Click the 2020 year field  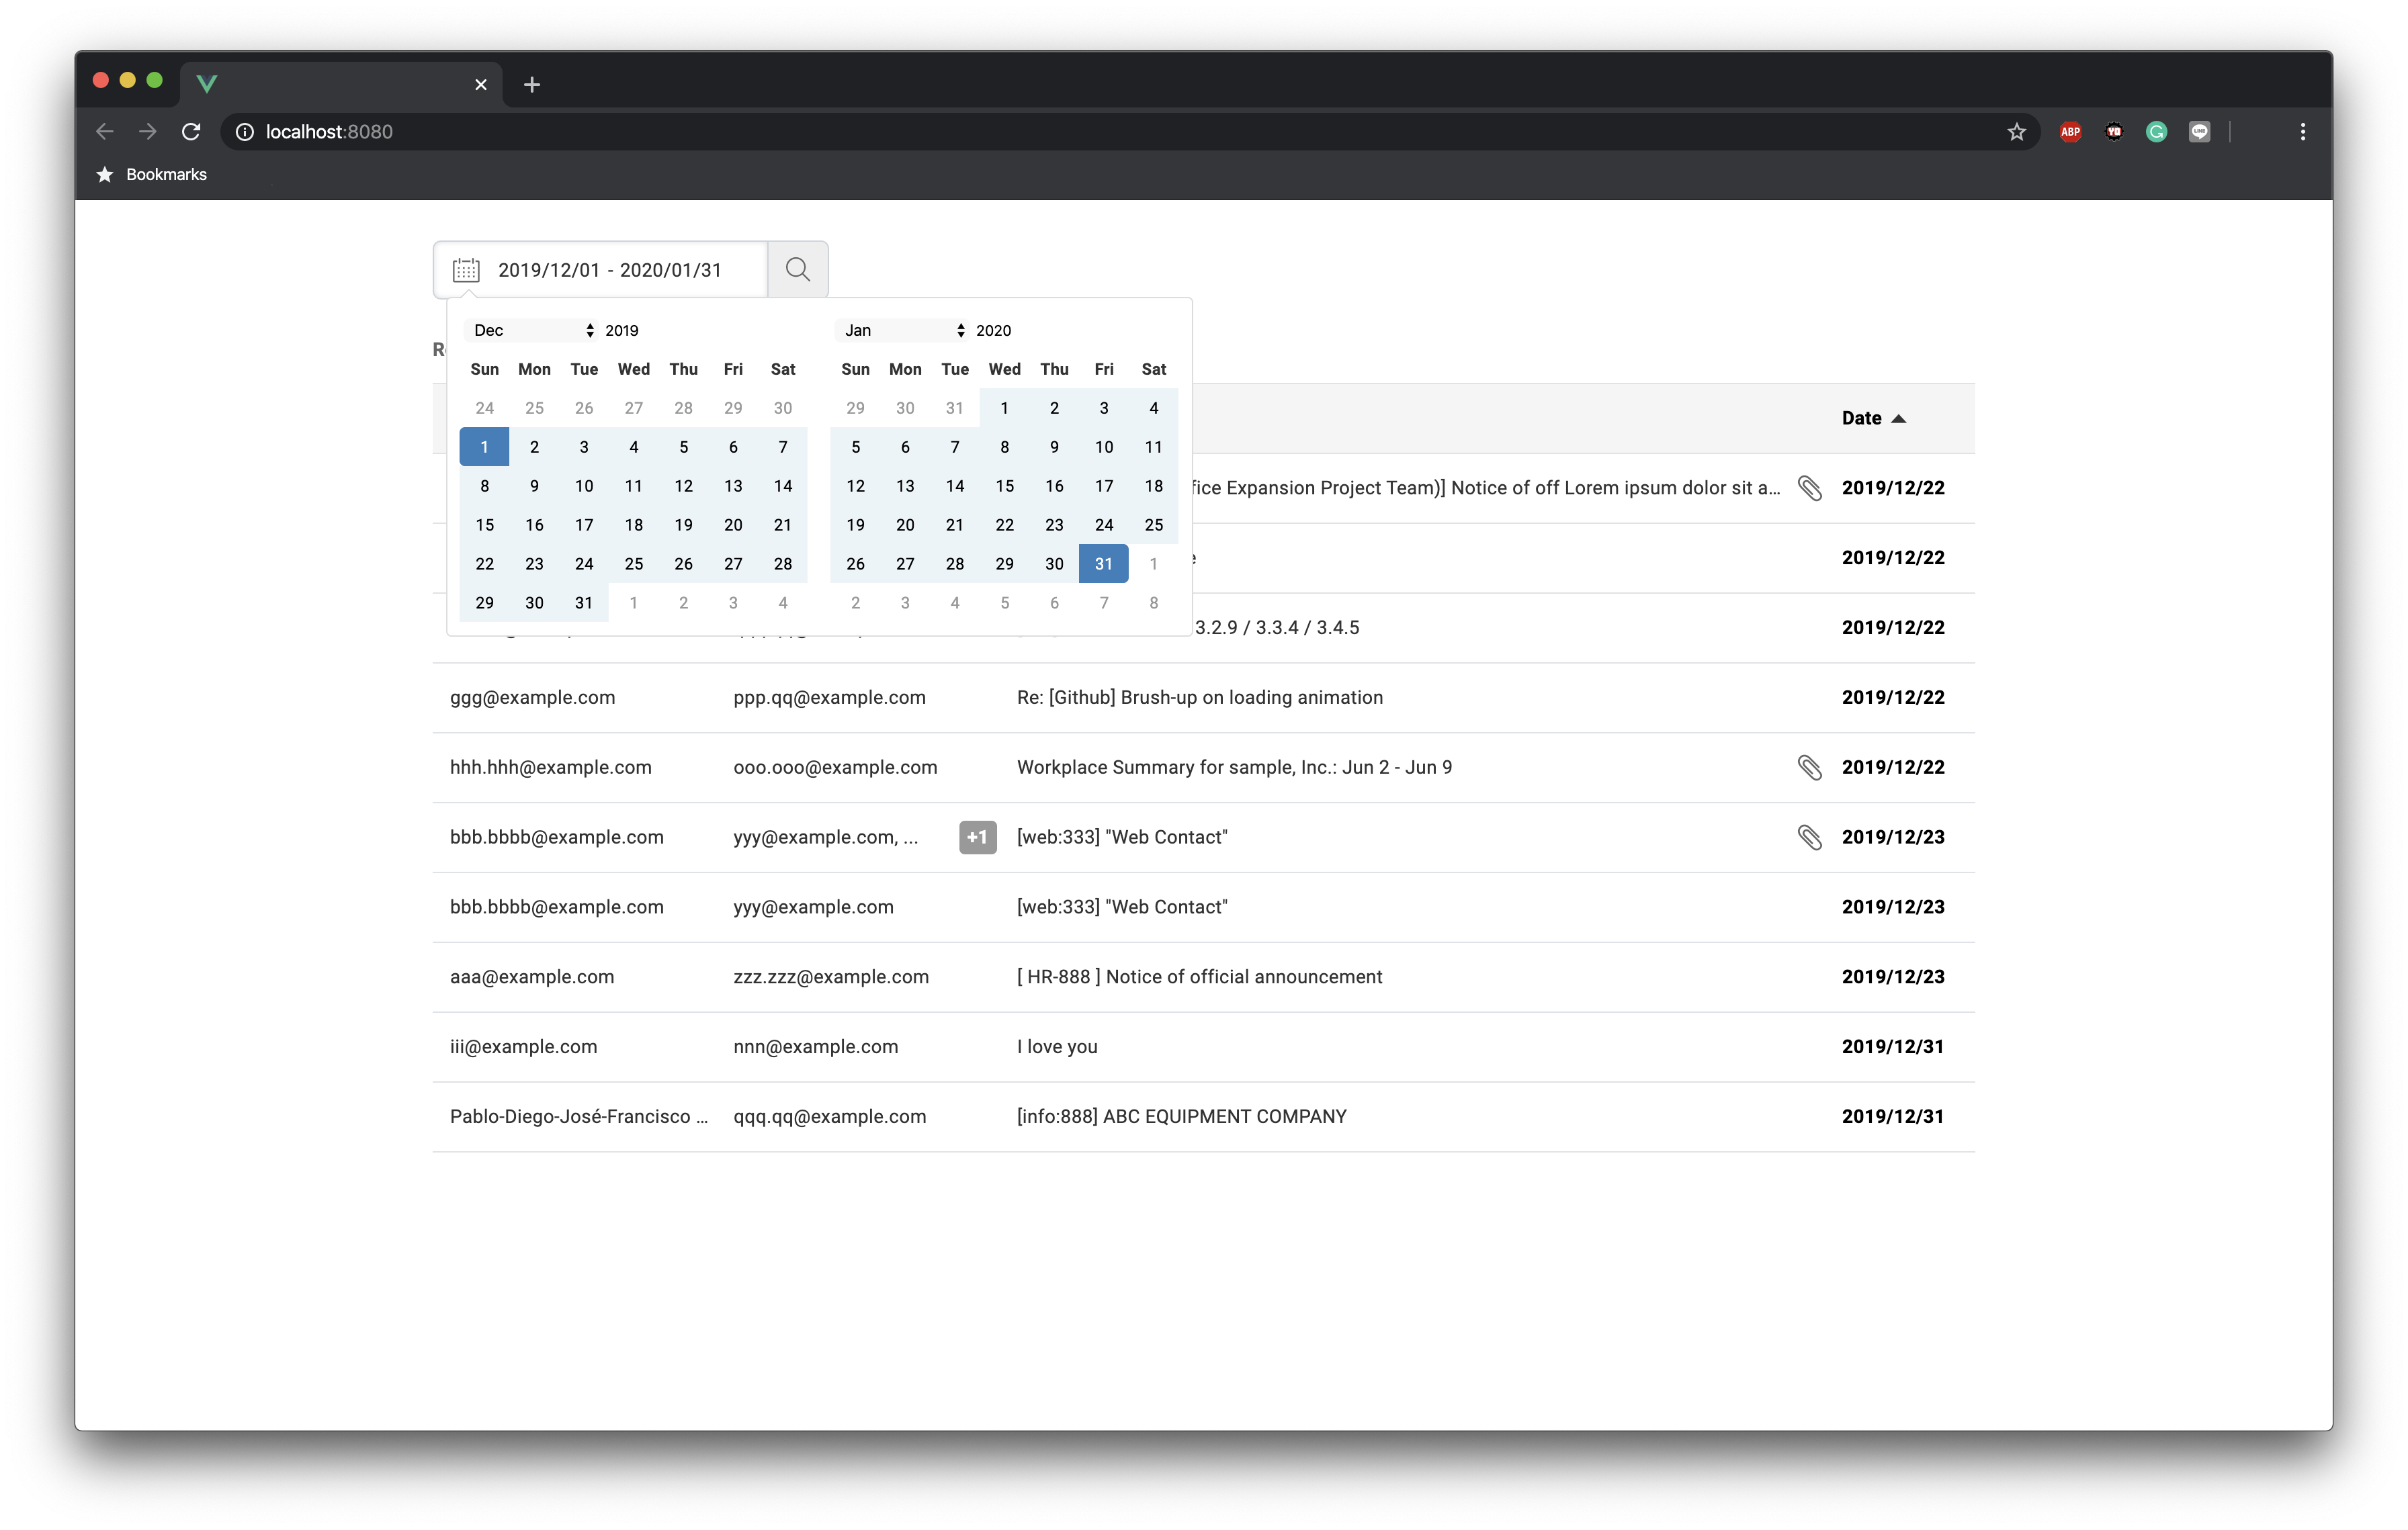click(993, 331)
